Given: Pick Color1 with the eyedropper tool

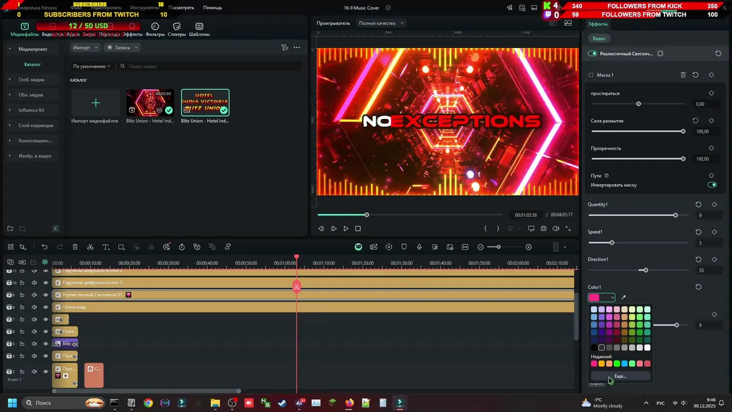Looking at the screenshot, I should [x=623, y=298].
